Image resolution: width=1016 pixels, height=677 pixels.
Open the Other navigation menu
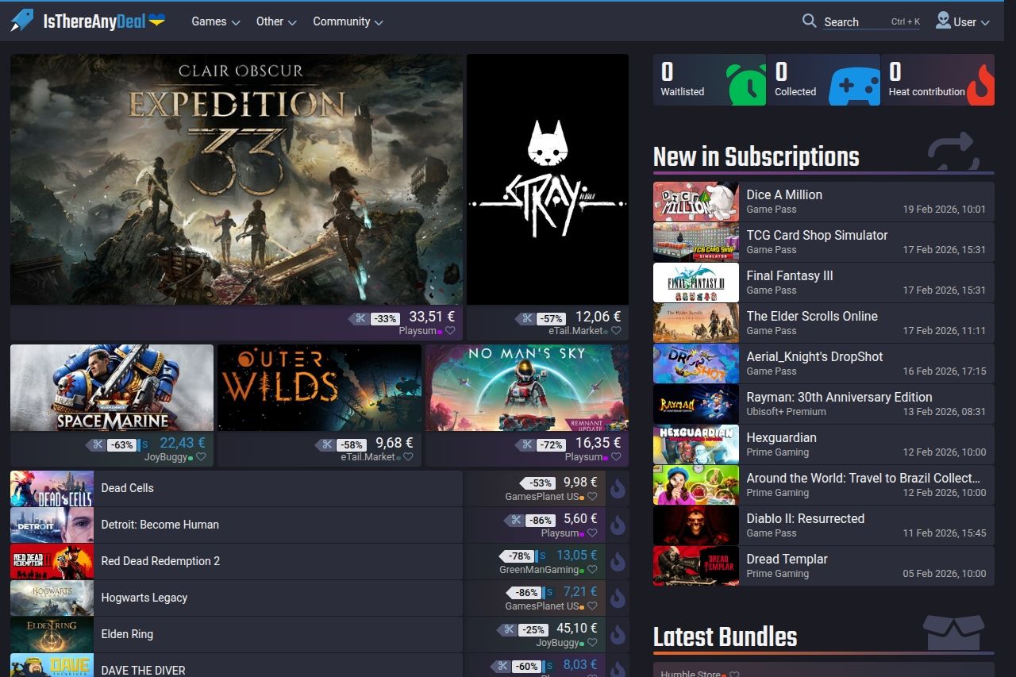tap(276, 21)
